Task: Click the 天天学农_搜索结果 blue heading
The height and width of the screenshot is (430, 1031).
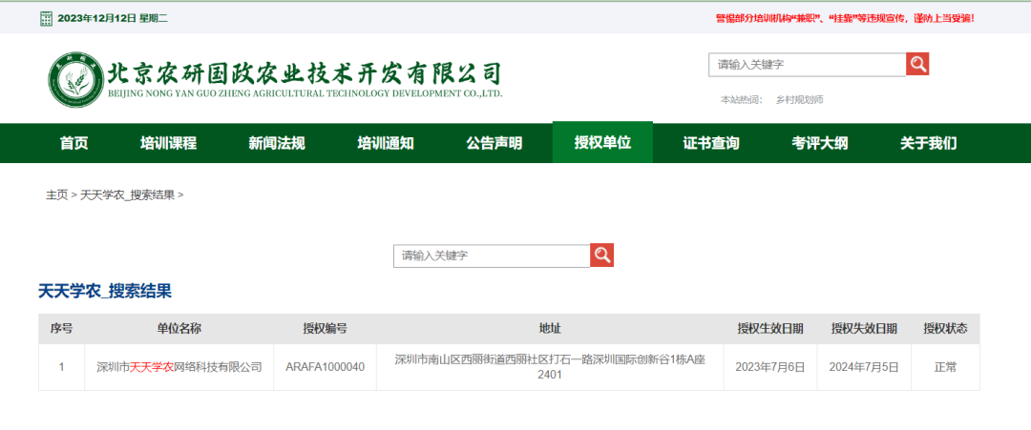Action: [x=105, y=292]
